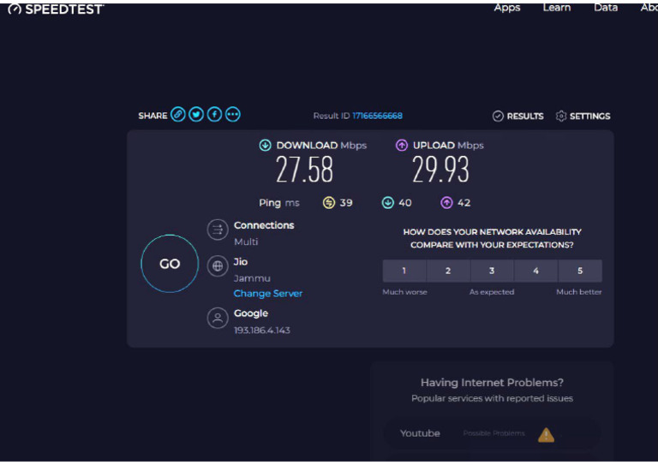Screen dimensions: 658x465
Task: Open more share options
Action: click(233, 115)
